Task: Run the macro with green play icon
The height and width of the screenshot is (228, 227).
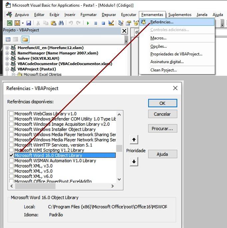Action: coord(88,23)
